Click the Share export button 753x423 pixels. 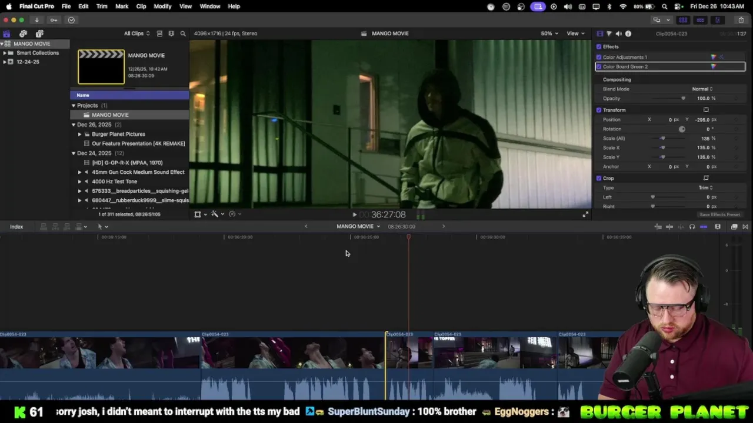[741, 20]
